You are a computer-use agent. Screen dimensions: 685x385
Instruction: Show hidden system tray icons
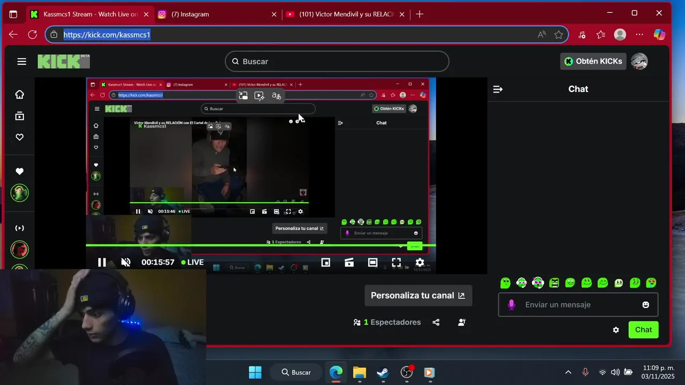(568, 372)
